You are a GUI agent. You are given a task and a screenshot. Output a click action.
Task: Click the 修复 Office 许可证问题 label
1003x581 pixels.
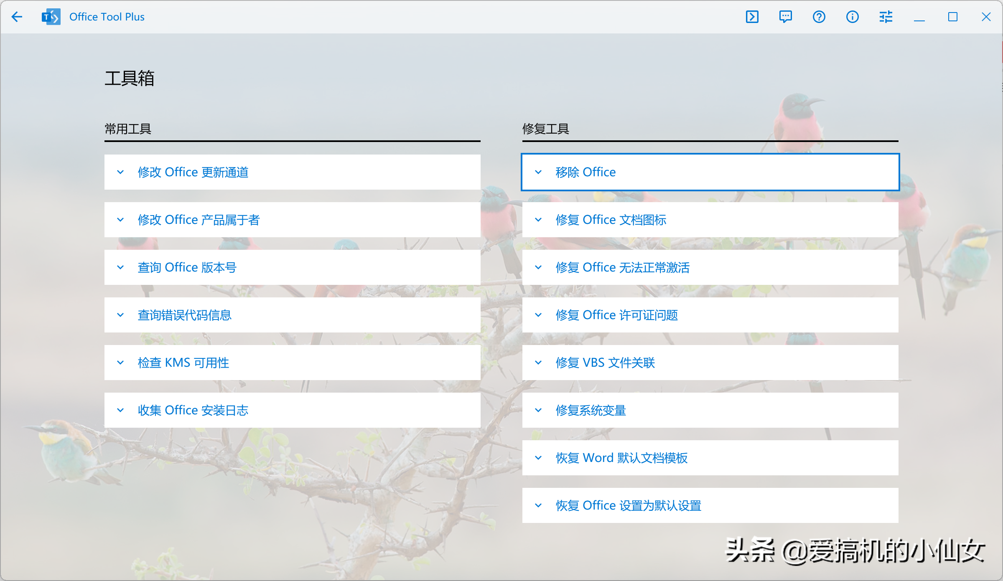(617, 315)
